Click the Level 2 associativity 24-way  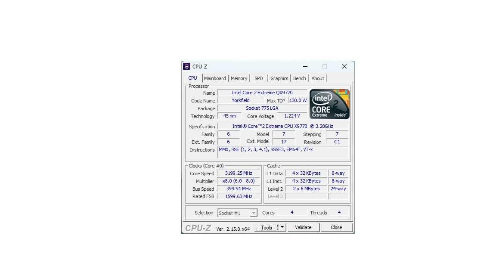pyautogui.click(x=338, y=189)
